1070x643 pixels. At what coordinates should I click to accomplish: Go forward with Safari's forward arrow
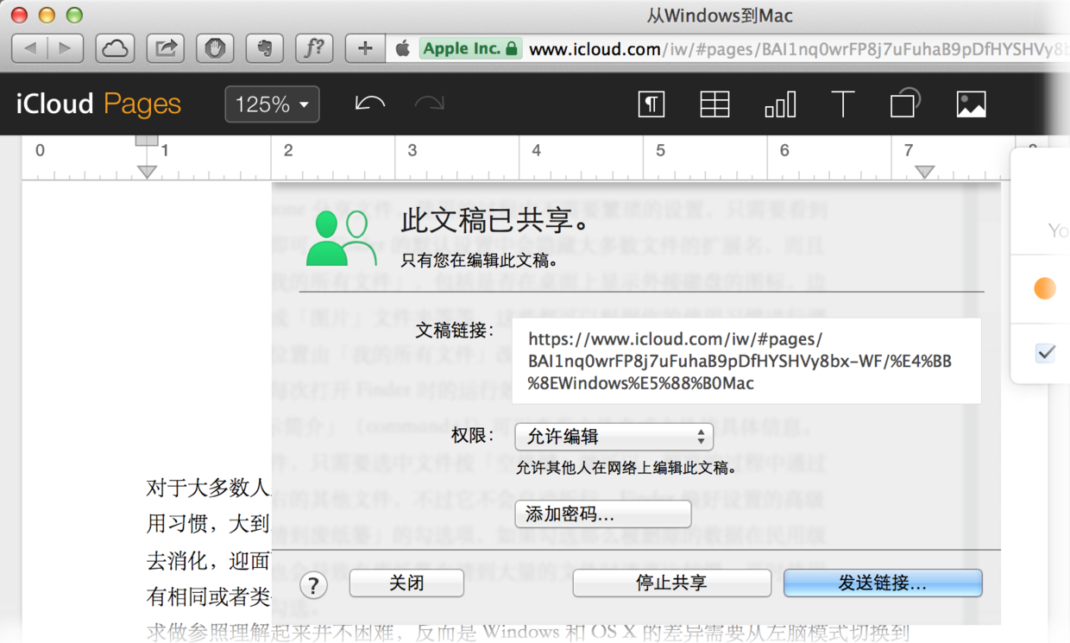66,49
